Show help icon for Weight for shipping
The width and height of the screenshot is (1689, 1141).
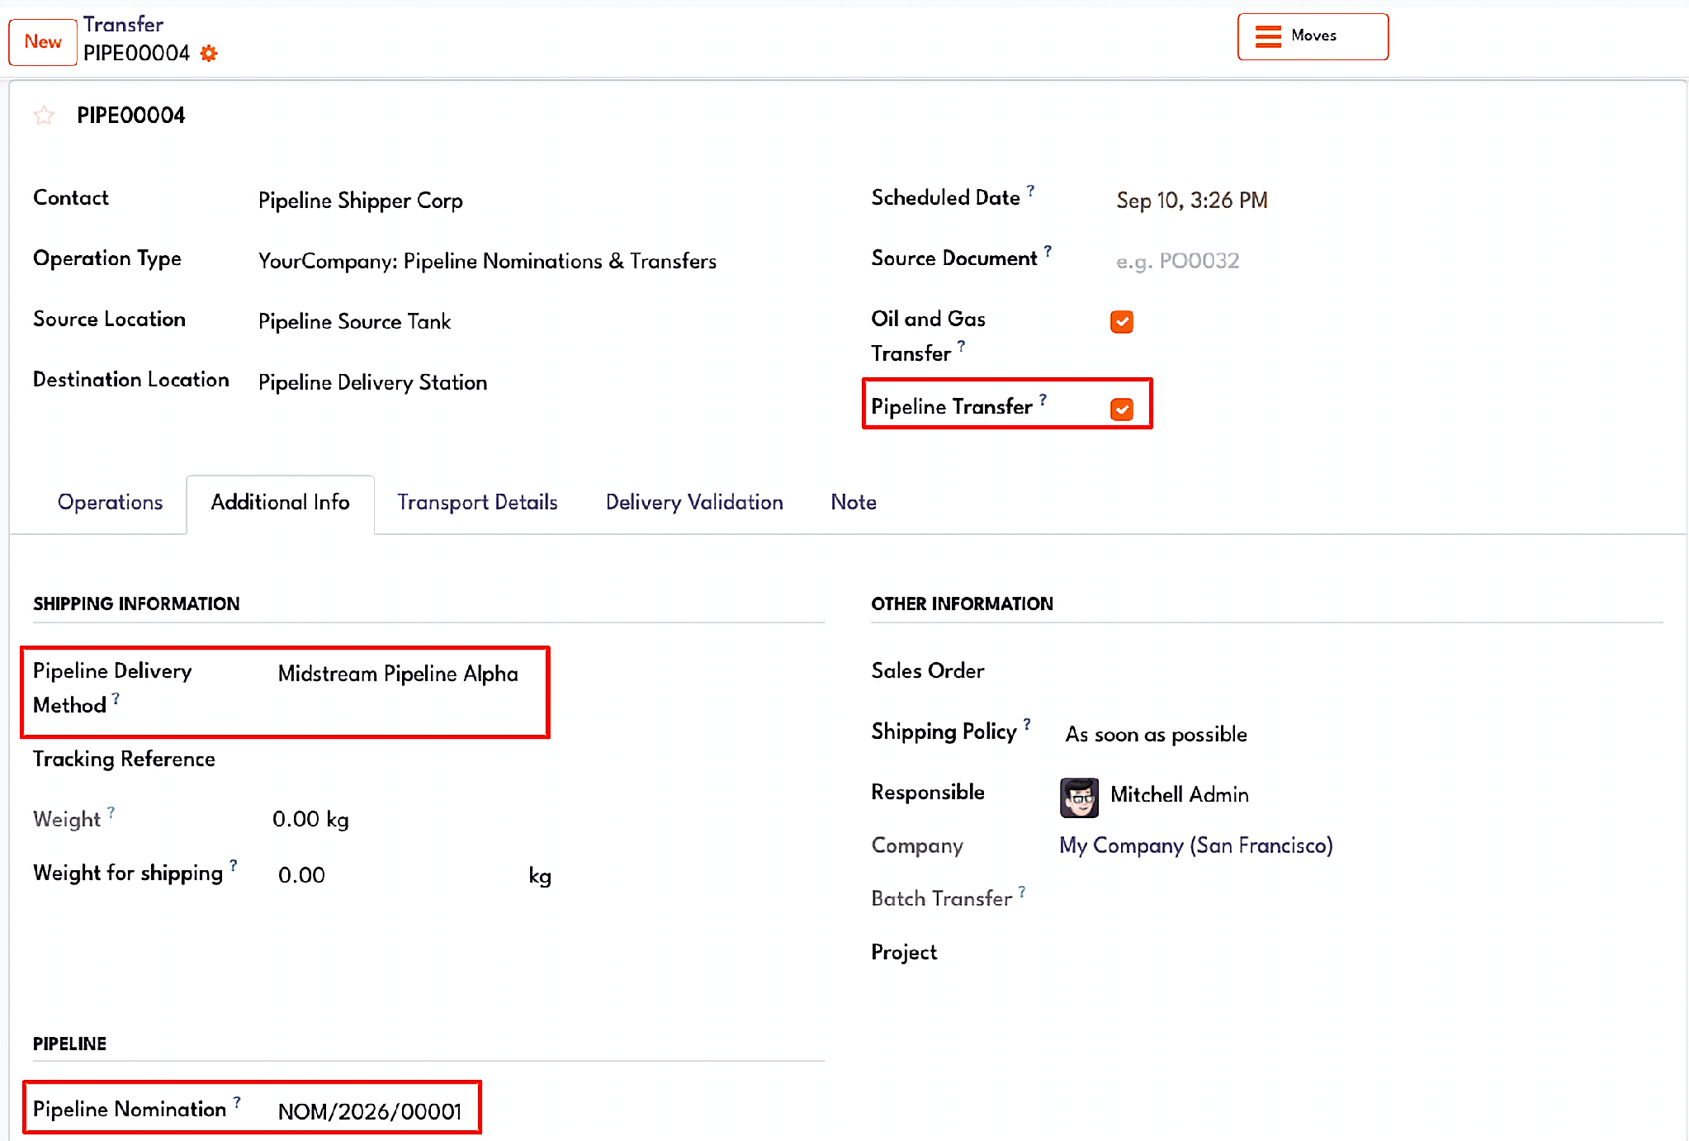click(234, 865)
